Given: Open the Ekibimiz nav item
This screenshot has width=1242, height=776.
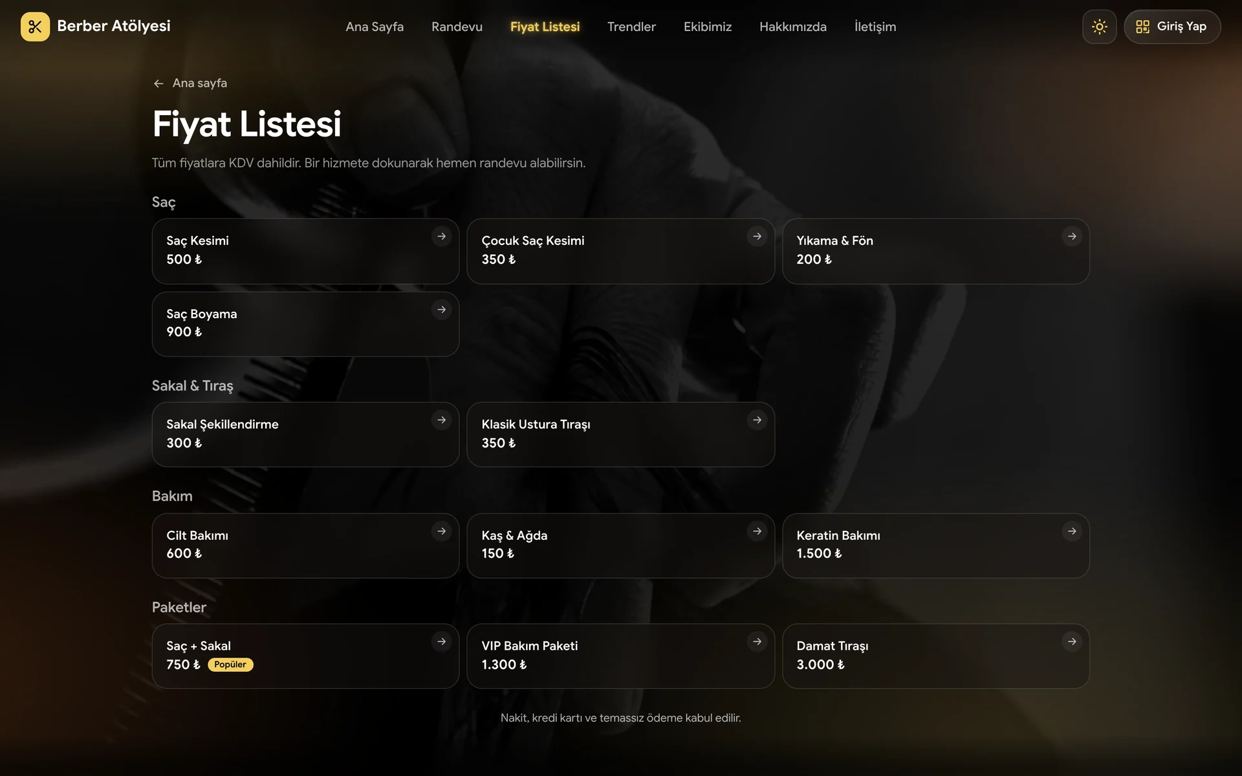Looking at the screenshot, I should click(708, 27).
